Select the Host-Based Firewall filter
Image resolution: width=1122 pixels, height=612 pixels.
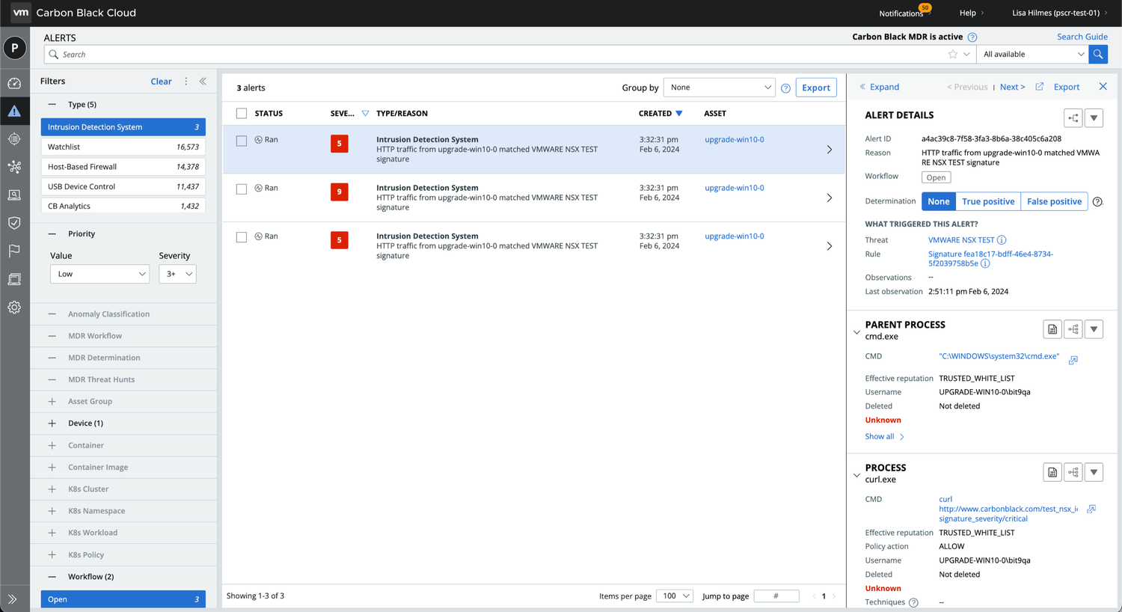coord(123,167)
